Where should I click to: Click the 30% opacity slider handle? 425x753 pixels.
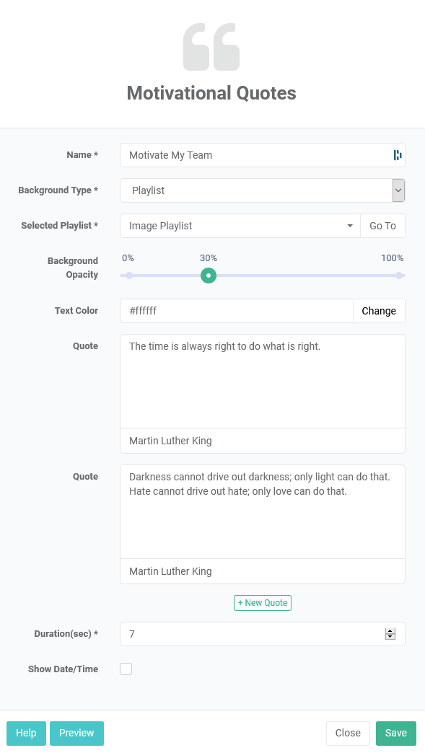tap(209, 276)
